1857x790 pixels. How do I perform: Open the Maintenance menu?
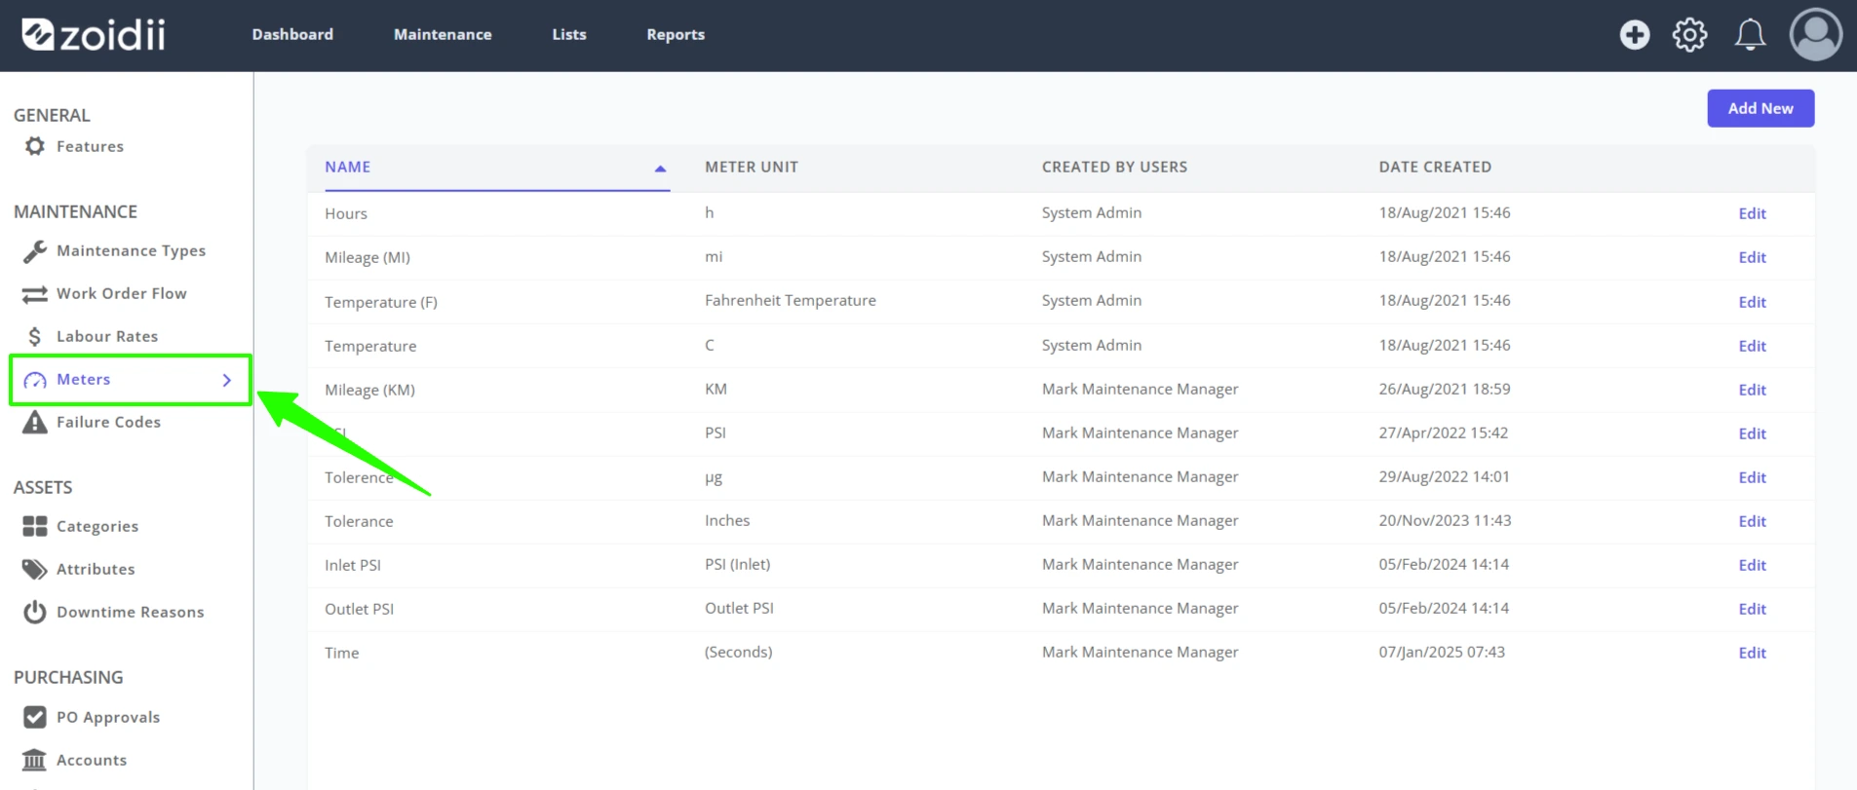click(443, 34)
